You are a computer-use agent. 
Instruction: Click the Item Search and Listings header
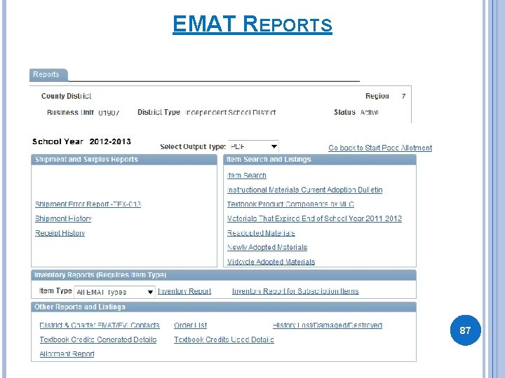coord(320,160)
